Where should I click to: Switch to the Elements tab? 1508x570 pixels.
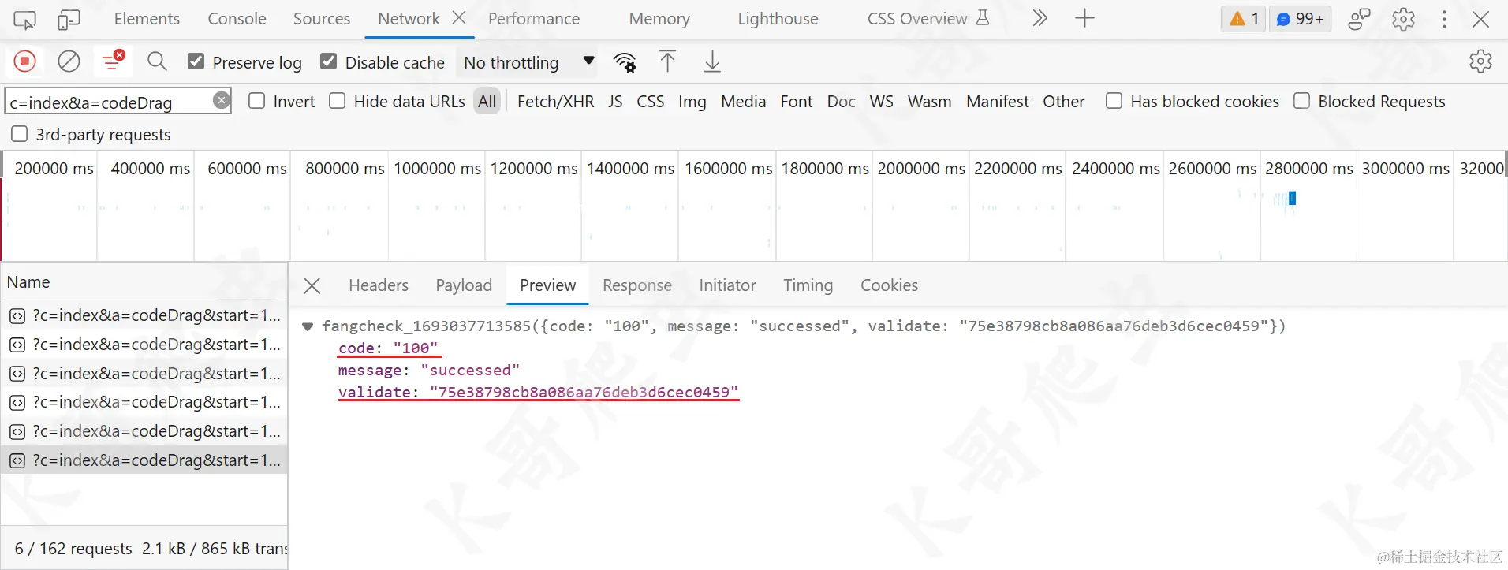(147, 19)
